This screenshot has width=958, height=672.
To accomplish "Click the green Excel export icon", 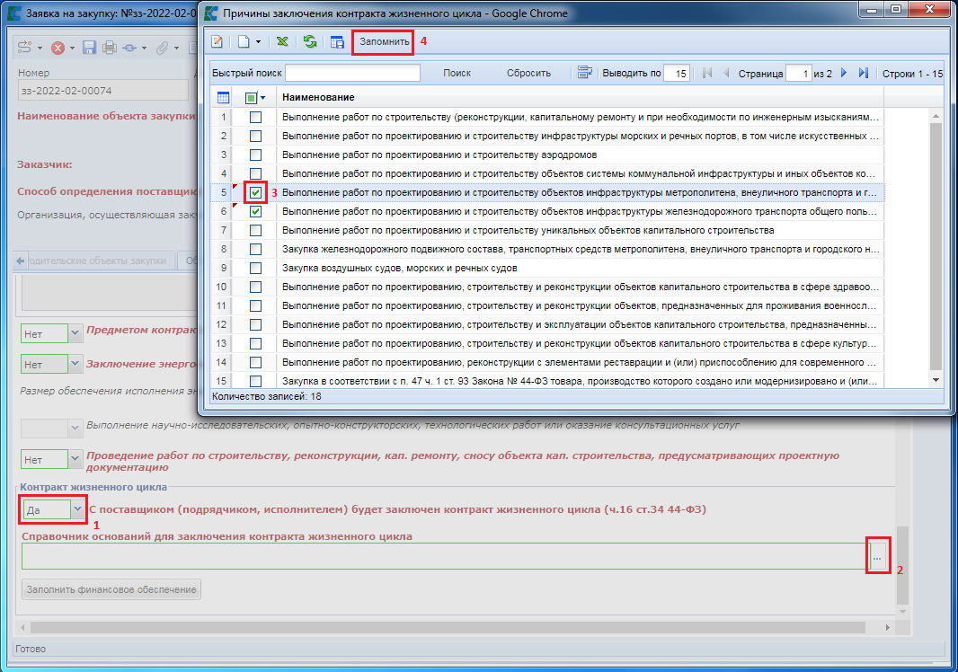I will click(282, 42).
